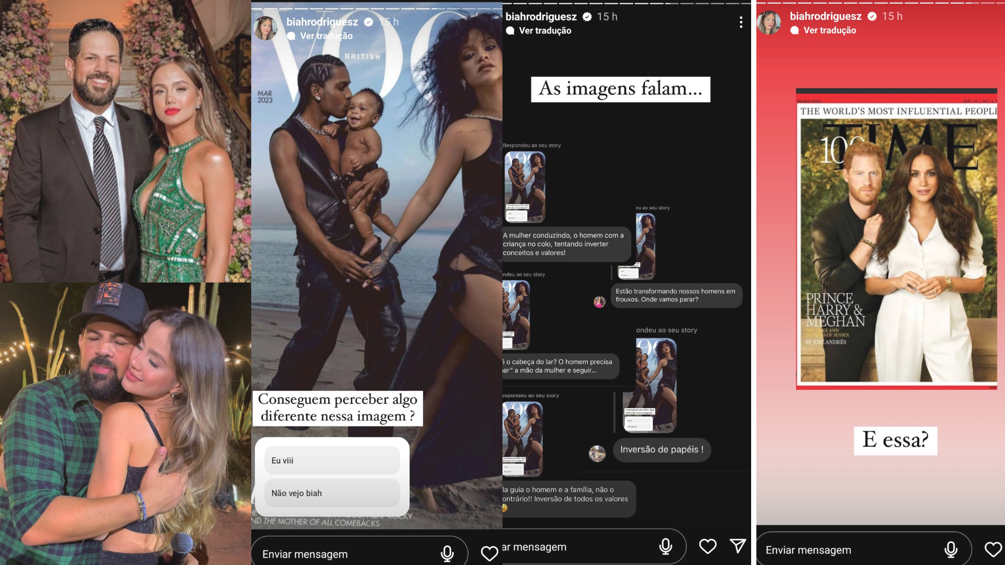The image size is (1005, 565).
Task: Click avatar beside 'Estão transformando nossos homens' reply
Action: coord(600,302)
